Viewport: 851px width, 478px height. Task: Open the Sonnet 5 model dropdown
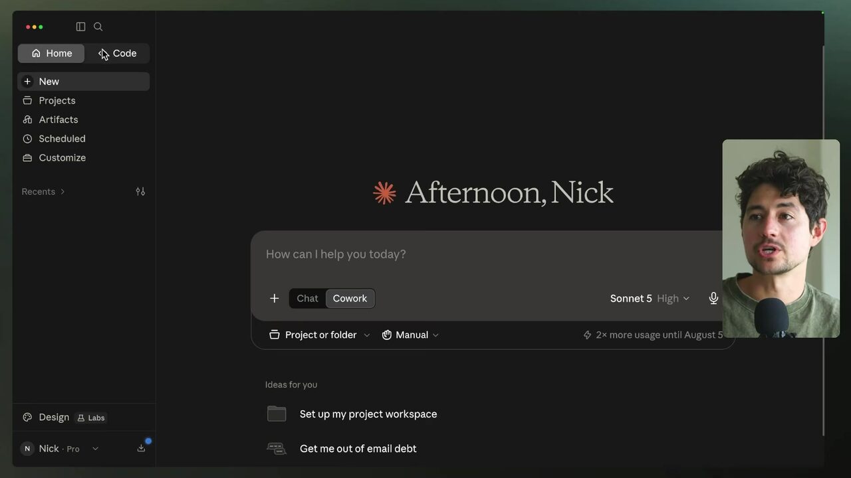click(x=650, y=299)
